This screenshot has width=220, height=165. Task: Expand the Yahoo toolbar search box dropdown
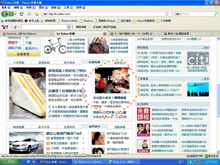68,27
